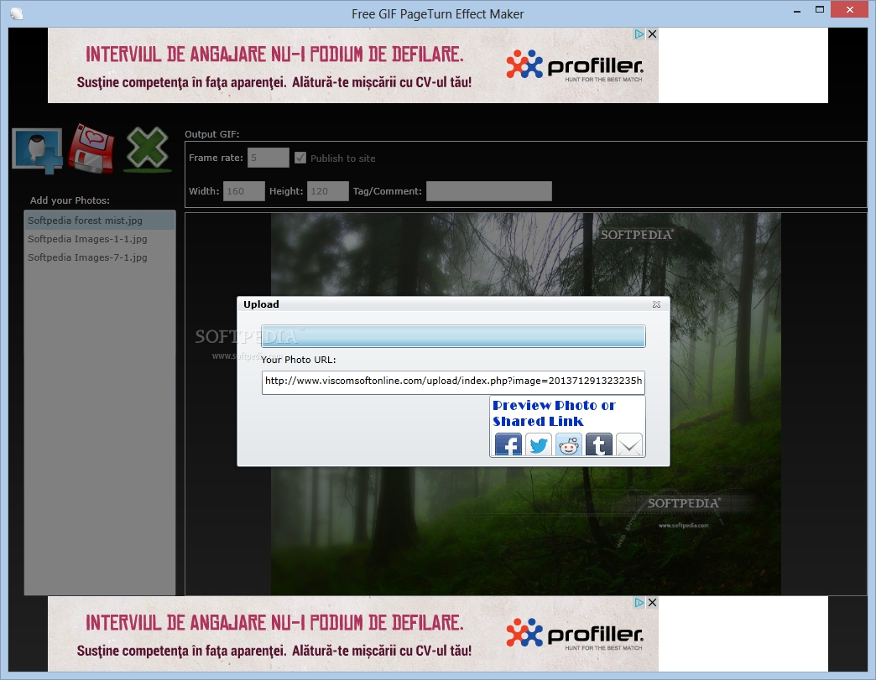This screenshot has height=680, width=876.
Task: Click the Add Photo icon
Action: [x=38, y=151]
